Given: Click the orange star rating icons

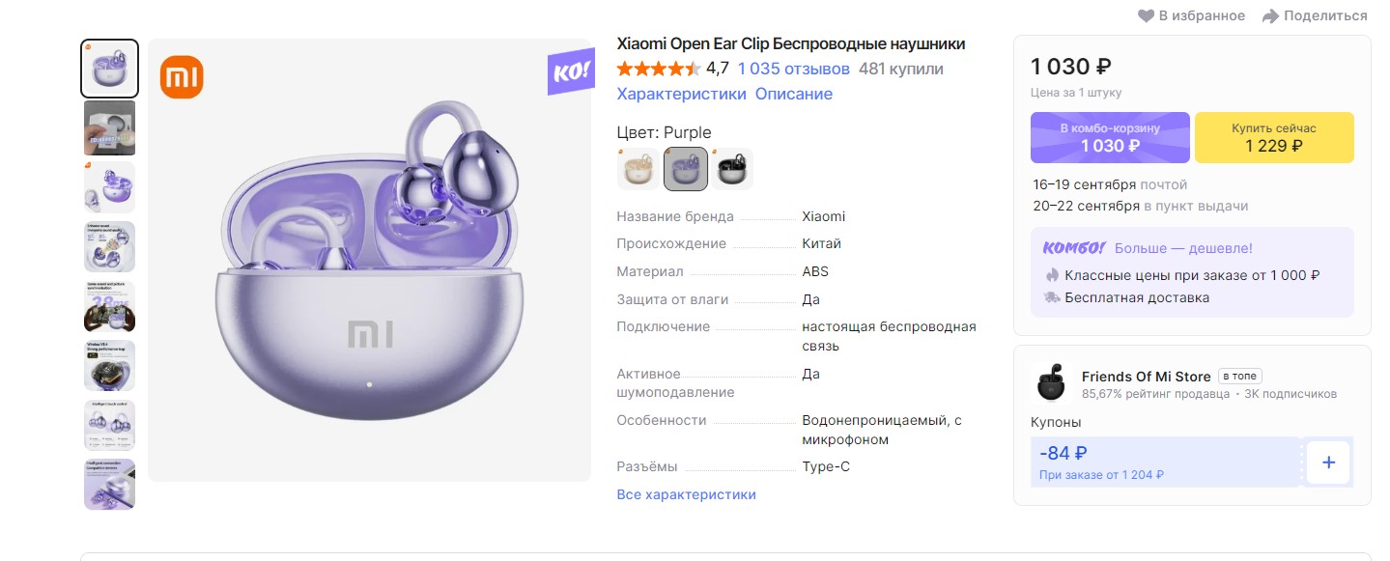Looking at the screenshot, I should pyautogui.click(x=659, y=69).
